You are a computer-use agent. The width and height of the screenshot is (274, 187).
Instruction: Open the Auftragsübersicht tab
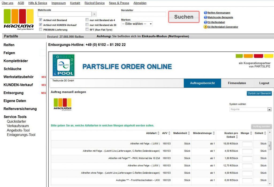click(202, 83)
